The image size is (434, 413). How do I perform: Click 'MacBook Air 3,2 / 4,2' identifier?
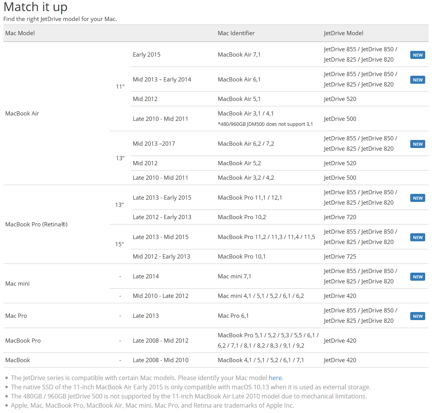click(x=246, y=178)
